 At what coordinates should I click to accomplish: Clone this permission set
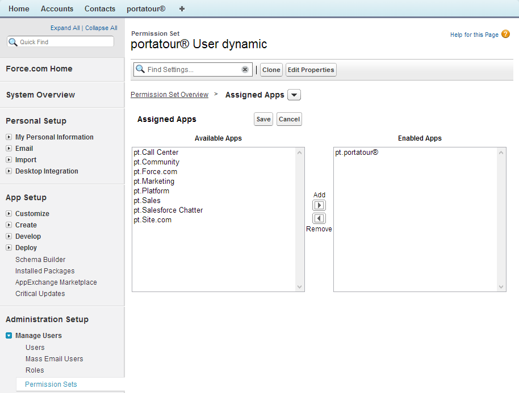click(271, 70)
